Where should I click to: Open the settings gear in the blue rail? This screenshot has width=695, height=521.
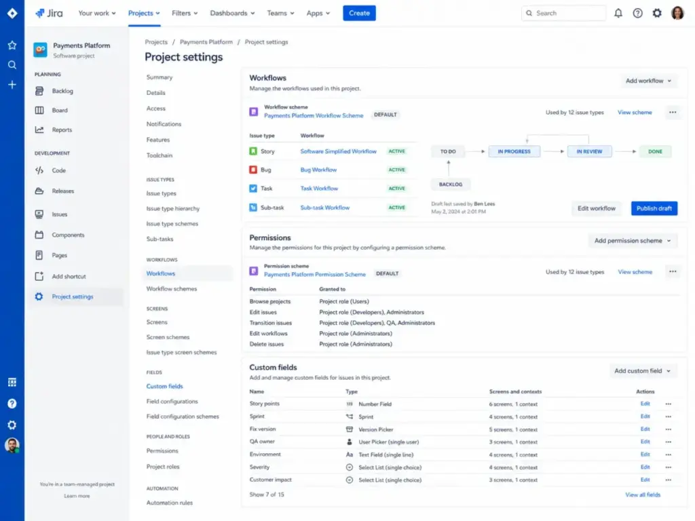12,425
